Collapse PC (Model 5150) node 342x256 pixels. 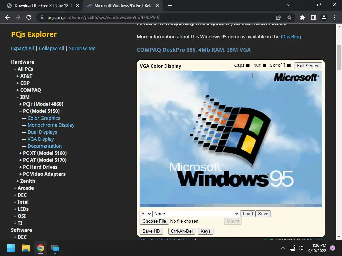click(x=39, y=111)
